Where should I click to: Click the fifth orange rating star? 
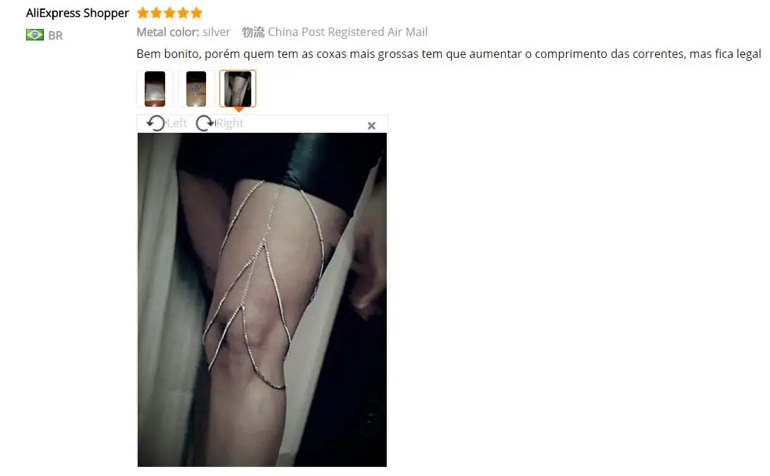pyautogui.click(x=196, y=13)
